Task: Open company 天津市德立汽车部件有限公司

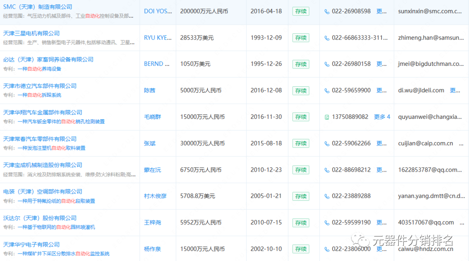Action: (40, 86)
